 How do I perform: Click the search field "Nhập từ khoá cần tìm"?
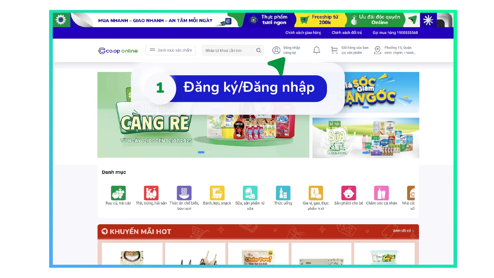[228, 50]
